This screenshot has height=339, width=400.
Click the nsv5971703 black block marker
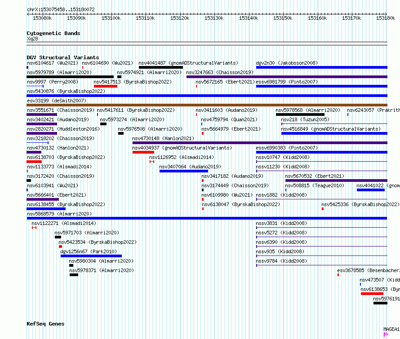(x=58, y=237)
